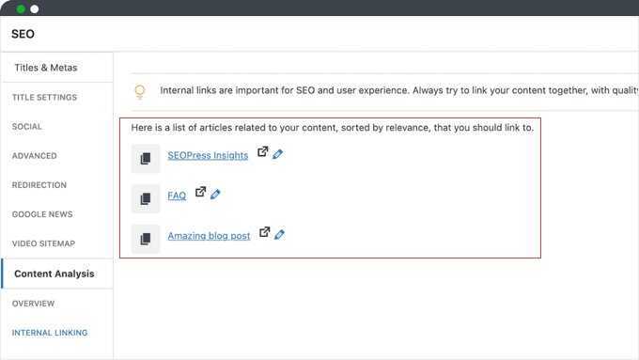Copy link icon beside SEOPress Insights
639x360 pixels.
146,158
